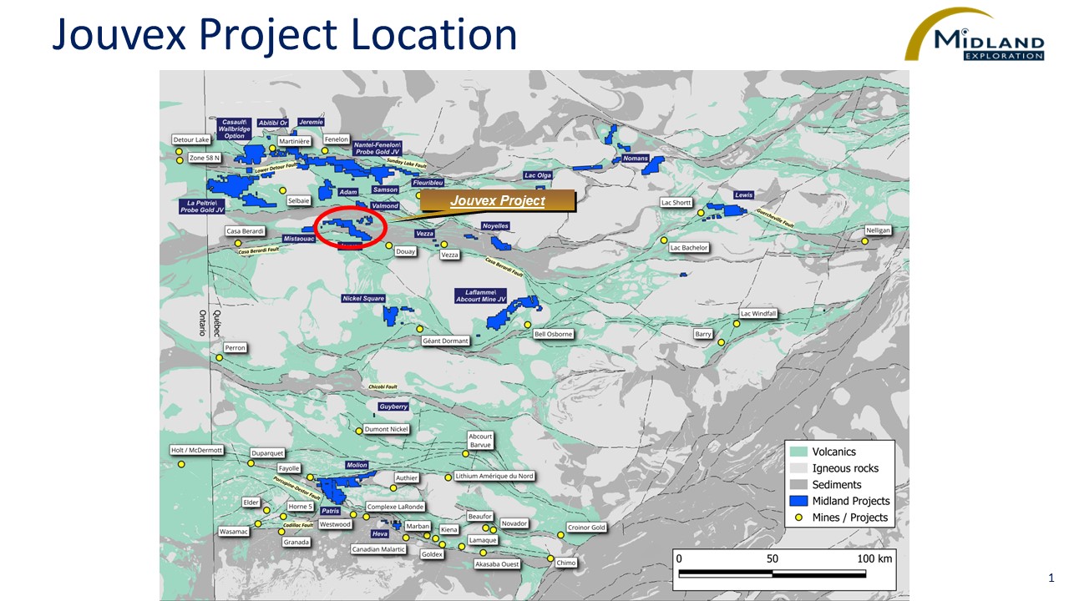Click the "Abcourt Barvue" mine label

(x=480, y=441)
